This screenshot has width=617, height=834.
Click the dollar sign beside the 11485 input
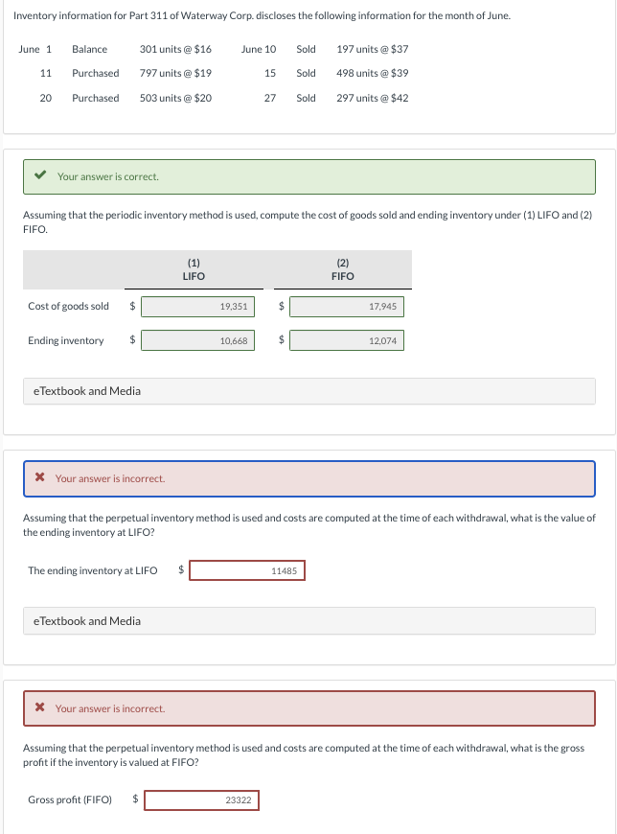pos(179,570)
